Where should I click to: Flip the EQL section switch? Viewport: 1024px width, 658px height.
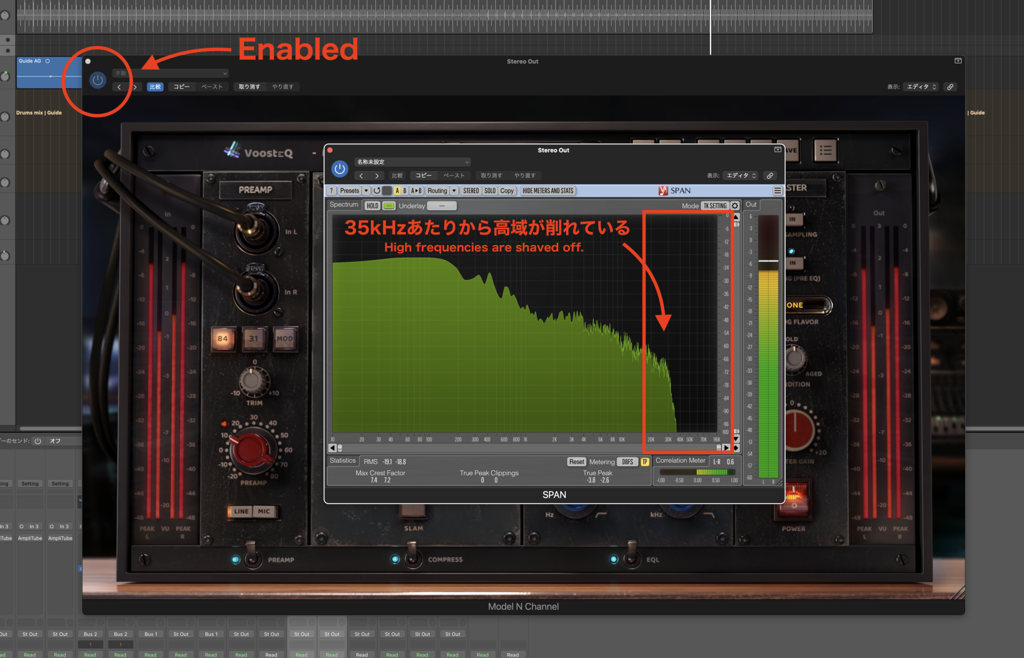coord(631,556)
